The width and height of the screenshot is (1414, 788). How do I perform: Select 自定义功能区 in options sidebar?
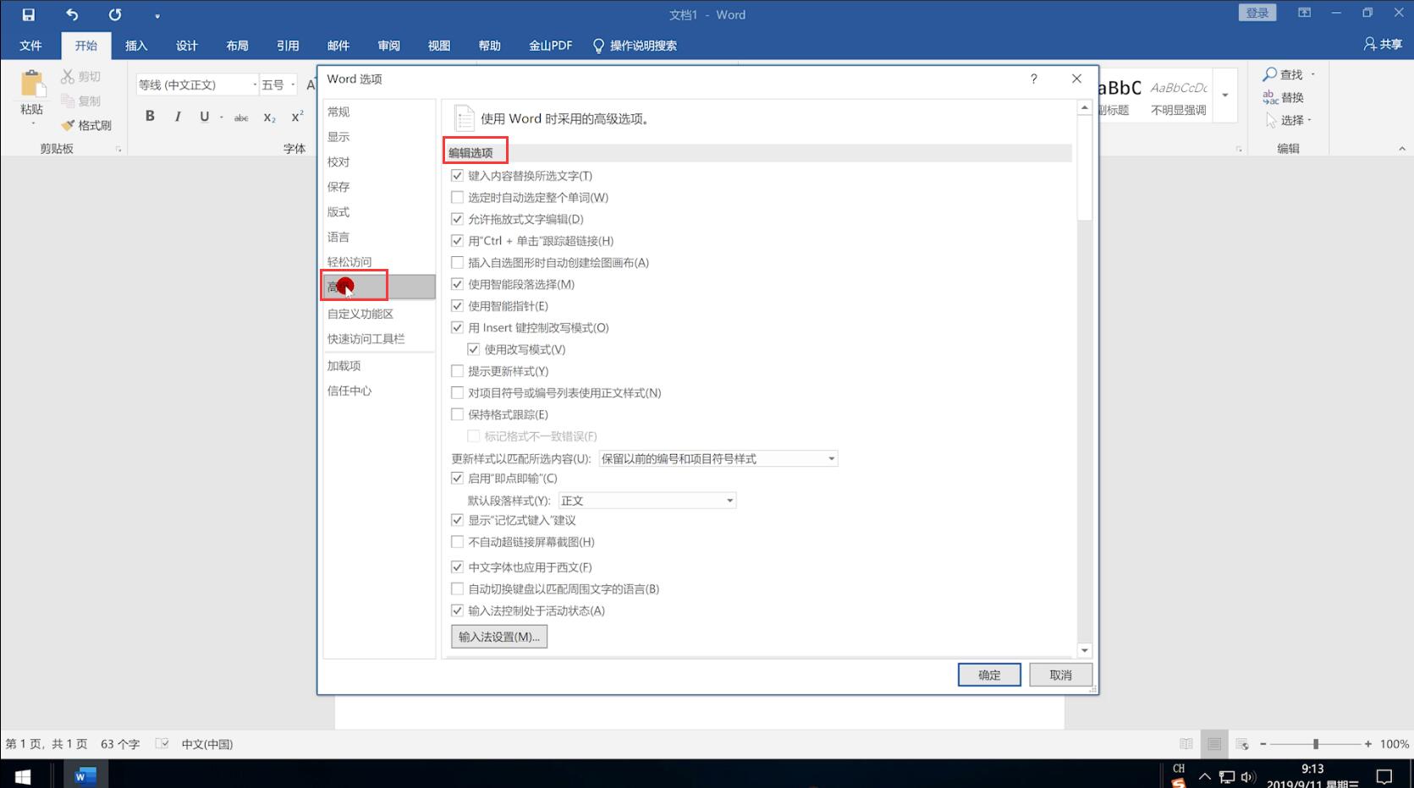(x=379, y=314)
